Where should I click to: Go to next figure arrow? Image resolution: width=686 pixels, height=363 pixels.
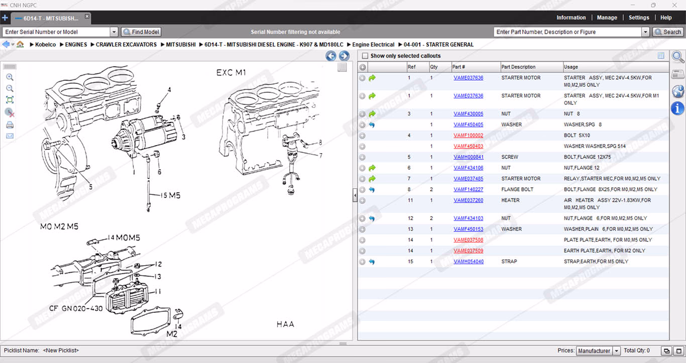click(344, 56)
